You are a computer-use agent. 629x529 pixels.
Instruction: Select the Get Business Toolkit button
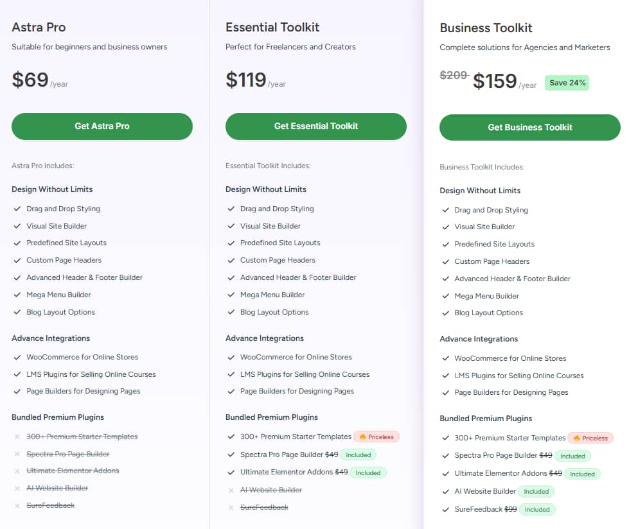529,127
